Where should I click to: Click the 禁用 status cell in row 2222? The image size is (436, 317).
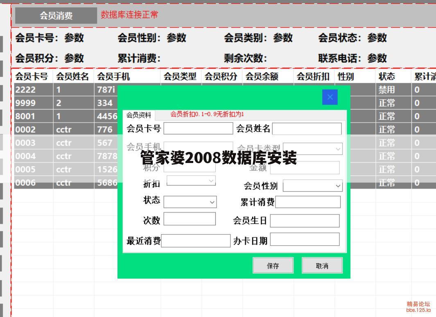(x=393, y=89)
